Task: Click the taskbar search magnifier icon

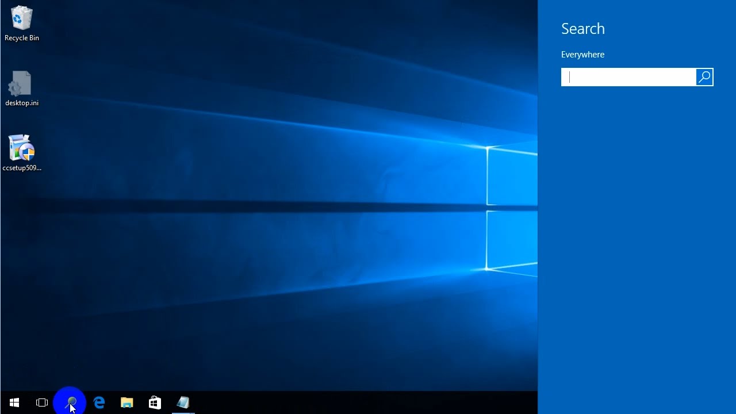Action: pos(71,402)
